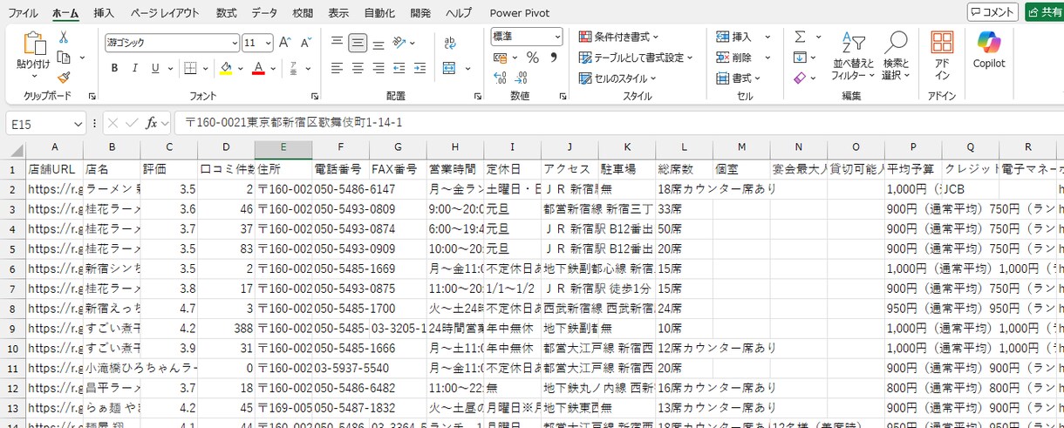Click the Clear eraser icon
Screen dimensions: 1064x428
pyautogui.click(x=800, y=78)
